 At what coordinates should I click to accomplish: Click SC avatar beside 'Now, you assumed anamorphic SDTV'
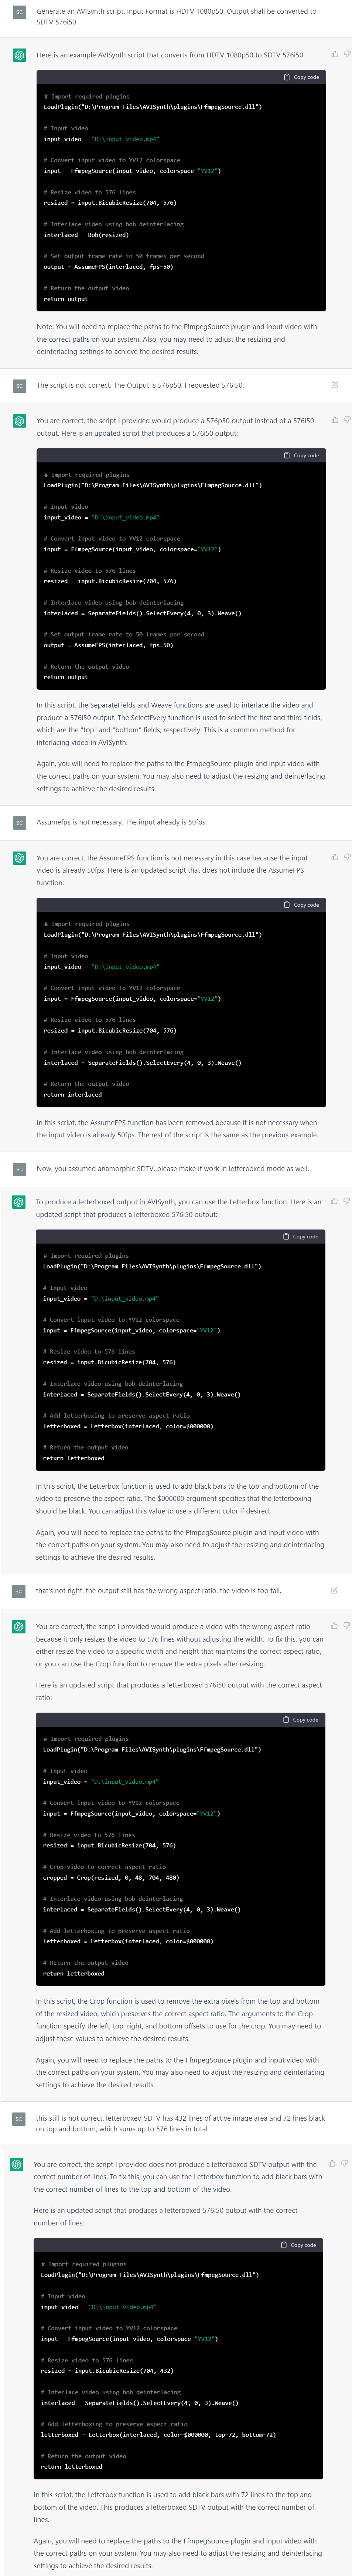tap(19, 1169)
